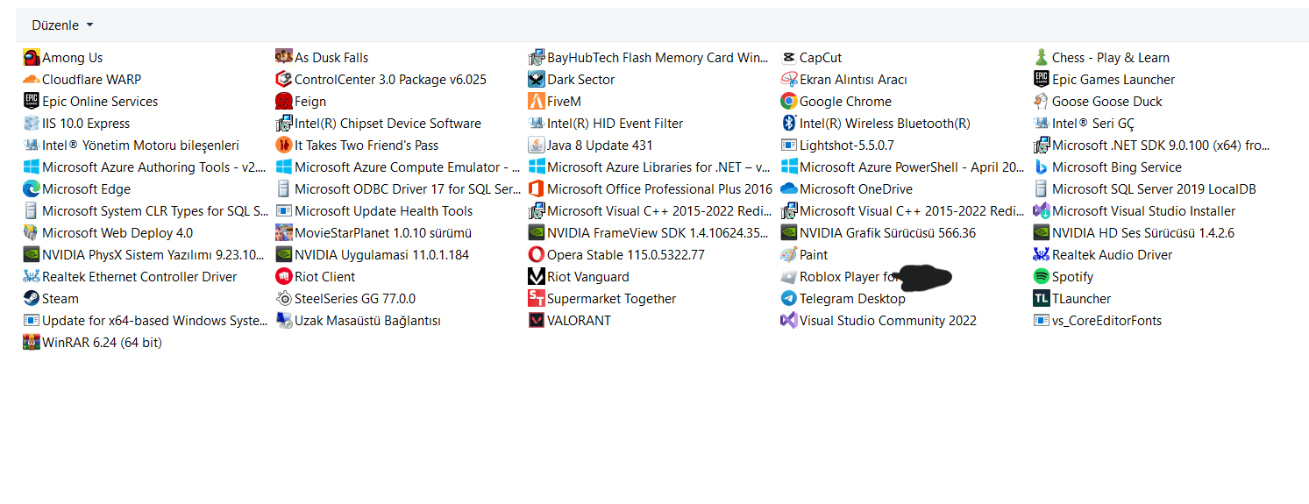
Task: Select the Goose Goose Duck icon
Action: click(1042, 102)
